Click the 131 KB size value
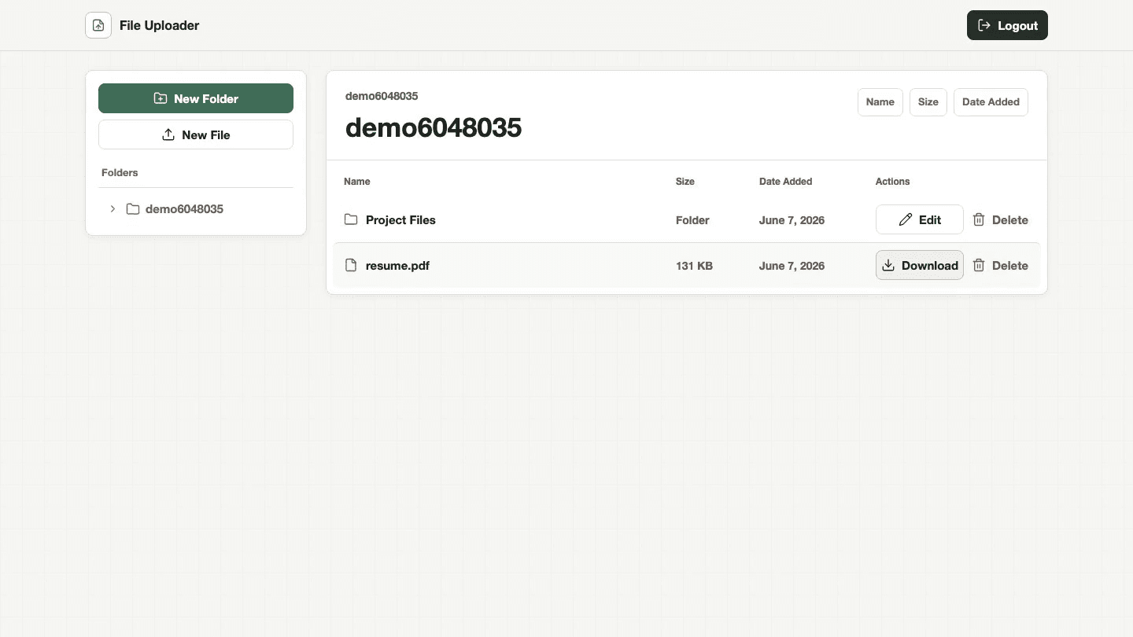1133x637 pixels. tap(694, 266)
